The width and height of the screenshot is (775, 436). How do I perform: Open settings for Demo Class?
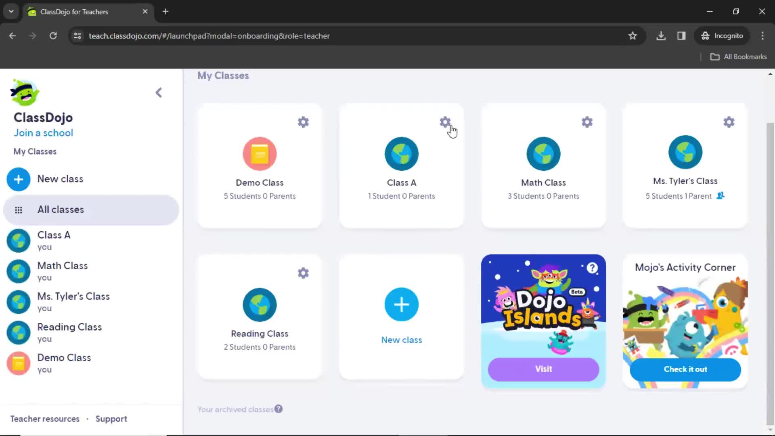click(x=303, y=122)
